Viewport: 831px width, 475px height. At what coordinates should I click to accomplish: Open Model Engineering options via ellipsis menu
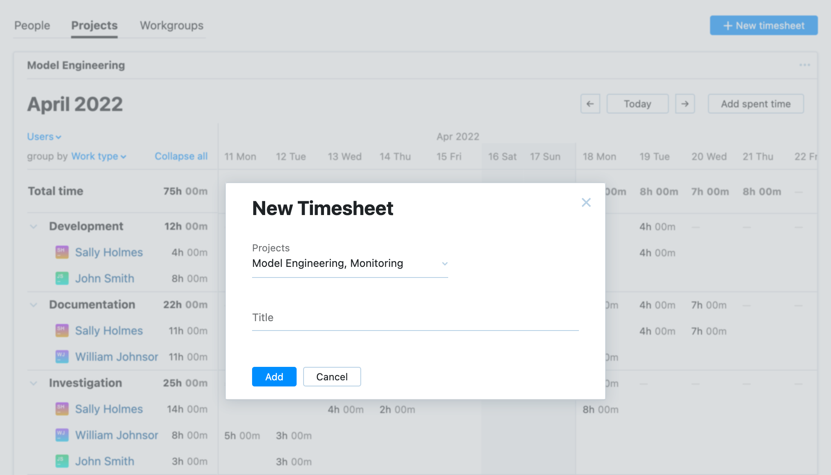805,65
